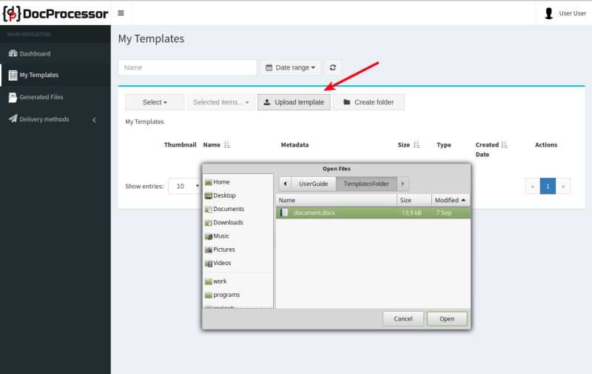Select Music in file dialog sidebar
This screenshot has height=374, width=592.
click(x=238, y=236)
